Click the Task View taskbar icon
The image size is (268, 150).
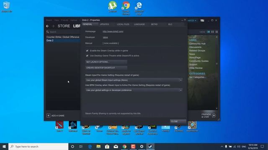tap(81, 146)
